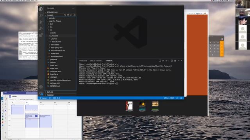Refresh the Explorer file tree
Screen dimensions: 250x140
pos(71,15)
